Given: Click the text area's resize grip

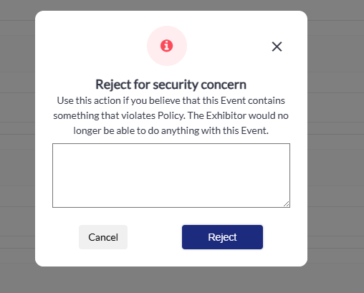Looking at the screenshot, I should 287,204.
